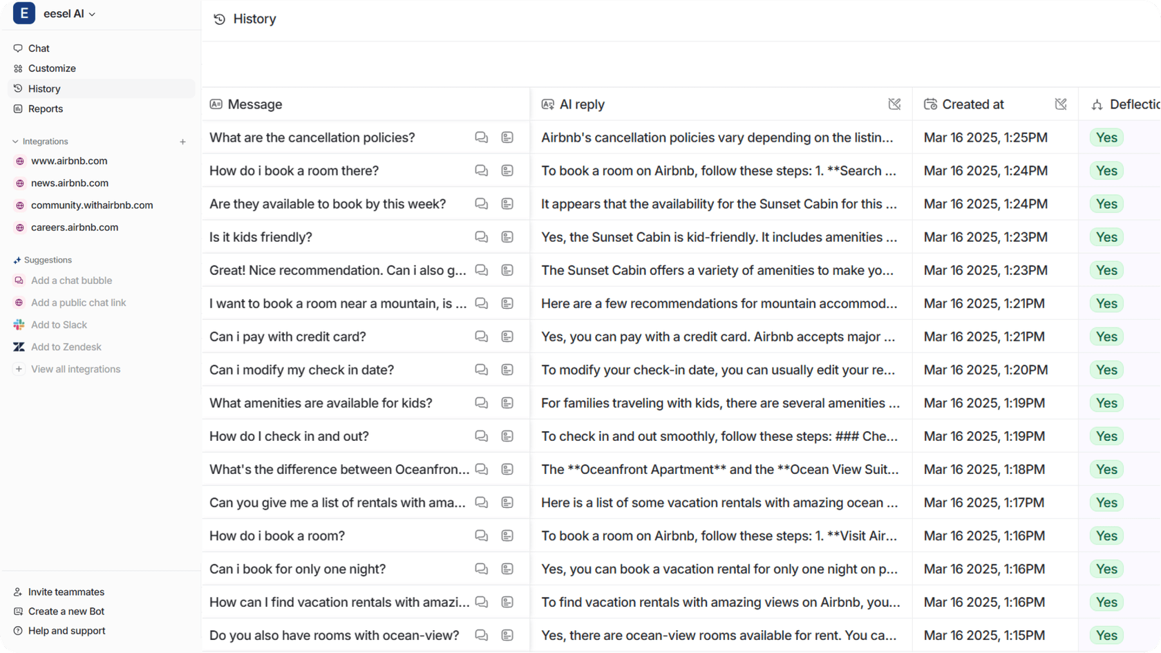Open the Customize page
The width and height of the screenshot is (1161, 653).
coord(52,68)
